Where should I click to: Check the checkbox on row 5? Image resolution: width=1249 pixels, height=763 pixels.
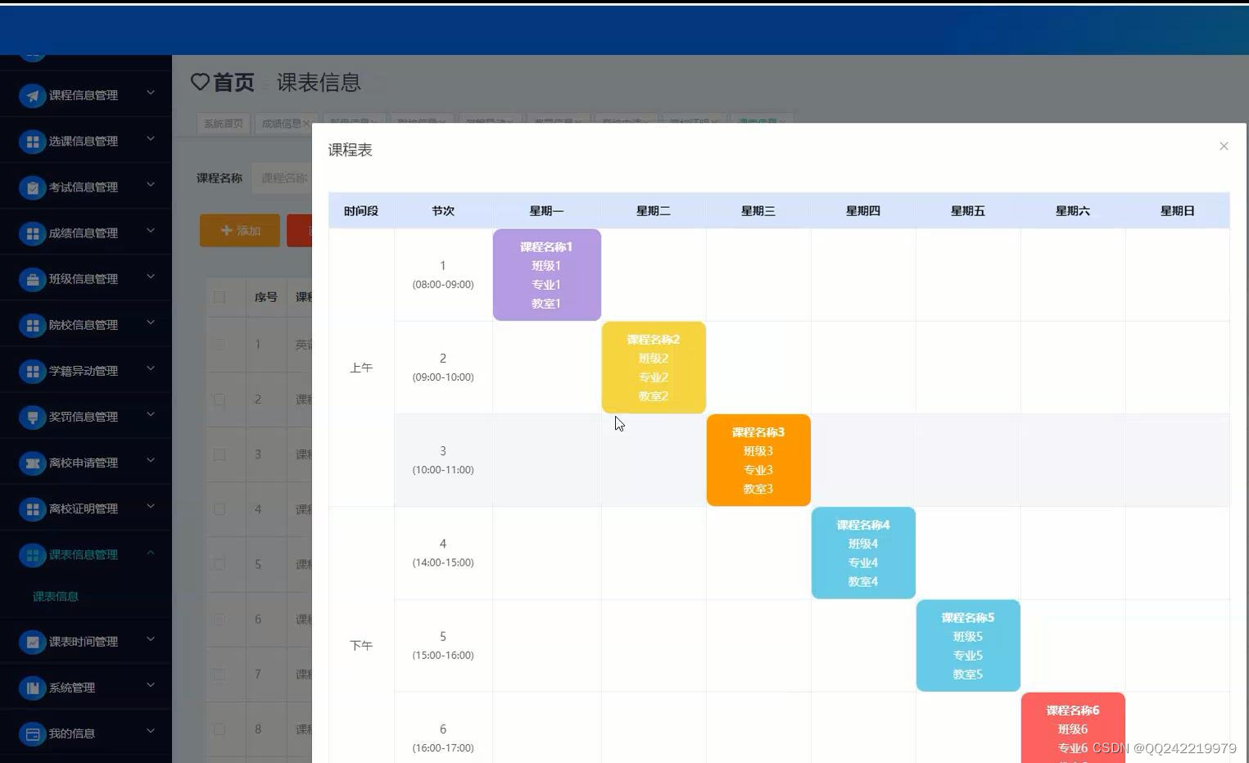pyautogui.click(x=219, y=564)
